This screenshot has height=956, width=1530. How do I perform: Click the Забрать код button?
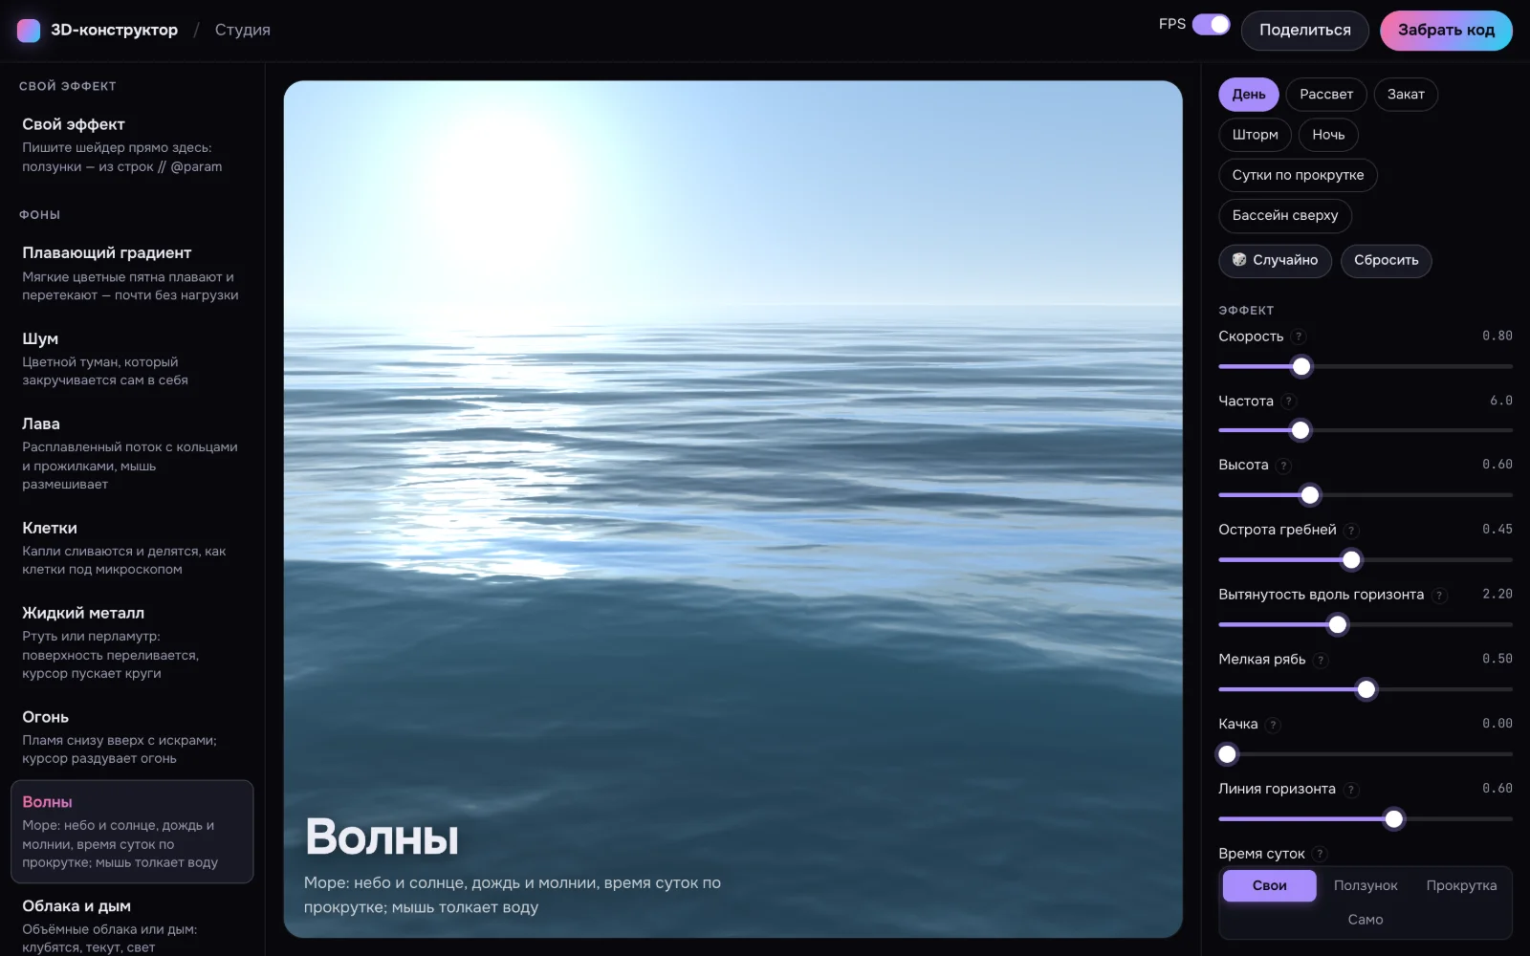1446,31
